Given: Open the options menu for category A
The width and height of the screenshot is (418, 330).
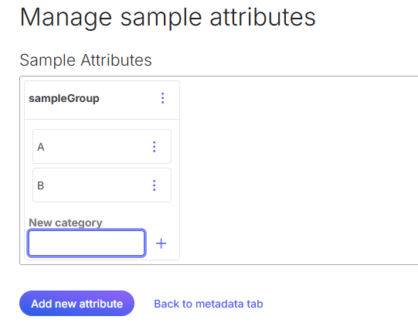Looking at the screenshot, I should coord(154,147).
